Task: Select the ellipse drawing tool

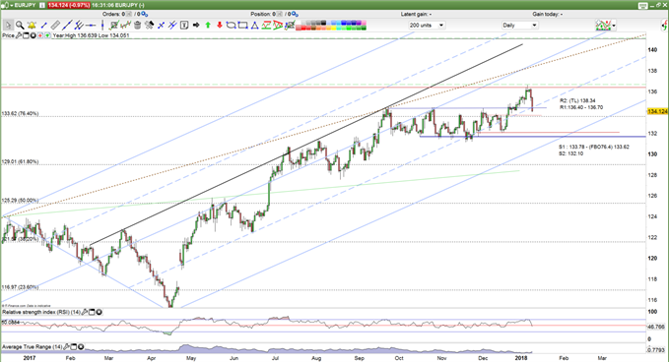Action: tap(232, 26)
